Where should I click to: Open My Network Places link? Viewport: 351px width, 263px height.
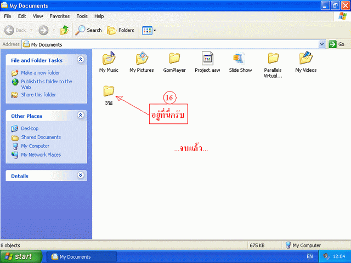(x=41, y=155)
